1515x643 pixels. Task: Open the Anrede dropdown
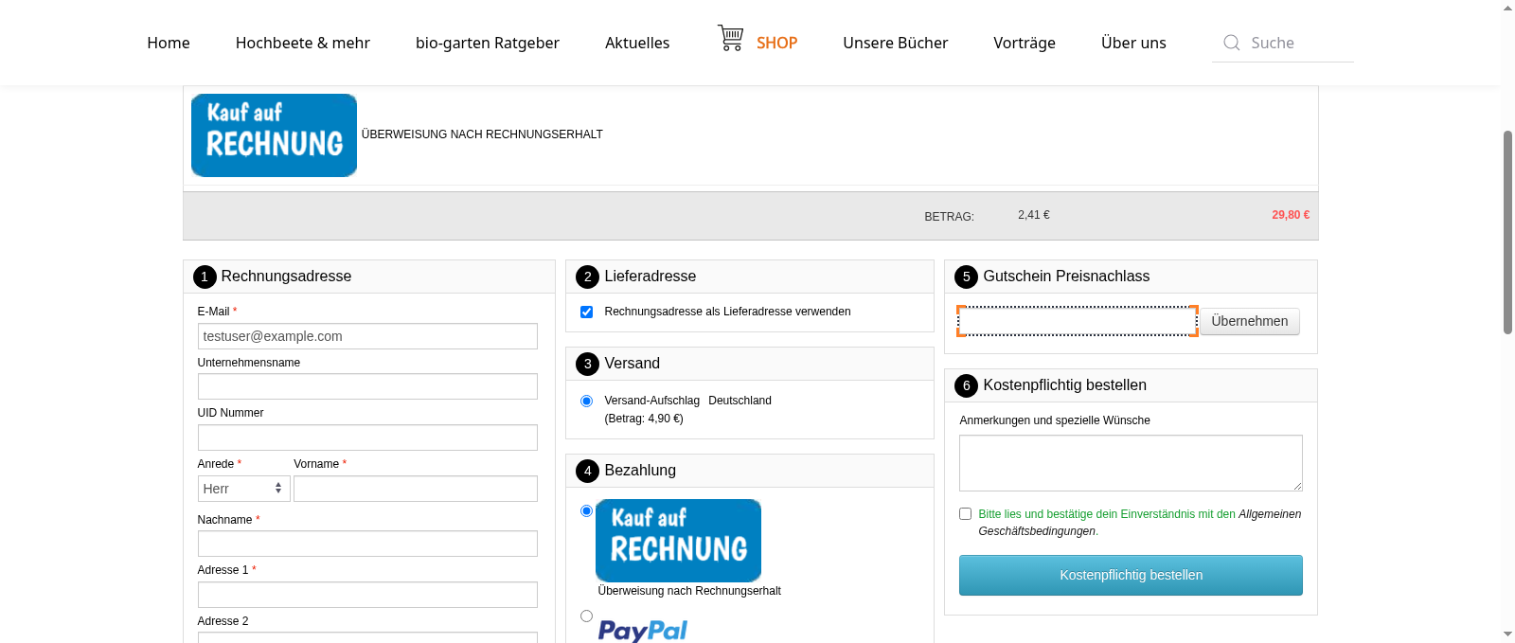[x=243, y=489]
